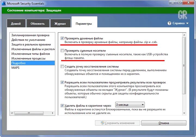Image resolution: width=196 pixels, height=137 pixels.
Task: Open the Справка dropdown arrow
Action: click(187, 23)
